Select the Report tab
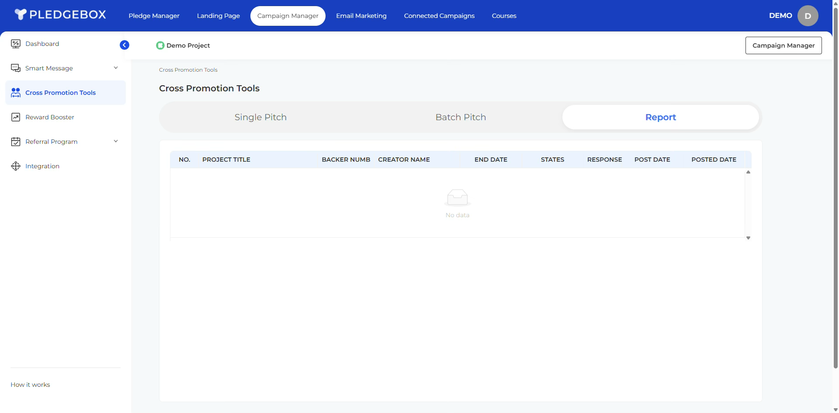839x413 pixels. click(x=661, y=117)
